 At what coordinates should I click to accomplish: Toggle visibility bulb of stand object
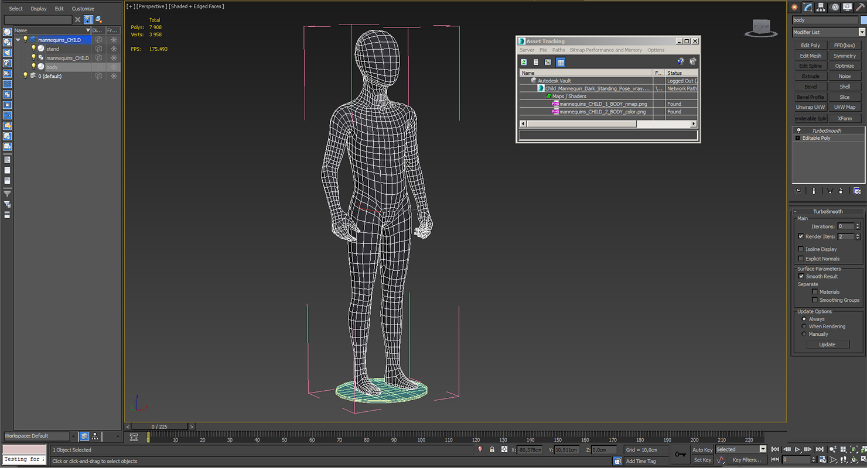pos(33,48)
